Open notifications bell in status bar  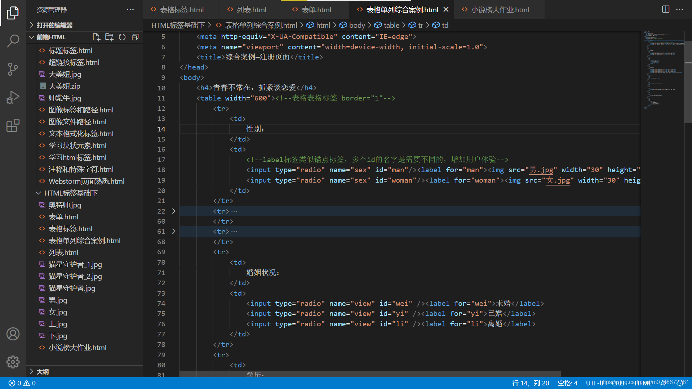[x=680, y=383]
